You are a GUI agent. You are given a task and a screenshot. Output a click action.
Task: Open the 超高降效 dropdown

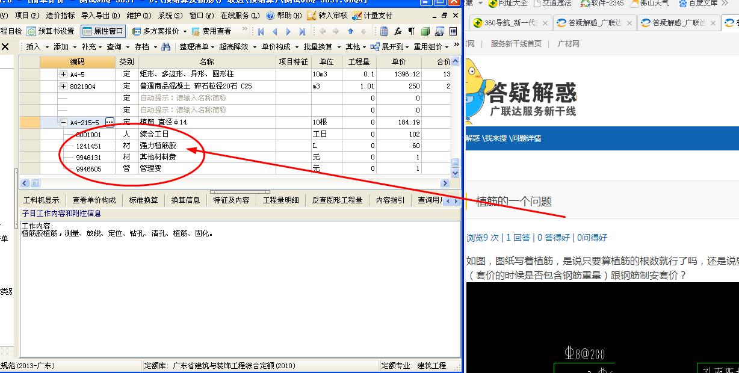tap(237, 46)
